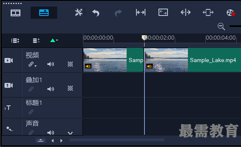Click audio icon on first clip
The height and width of the screenshot is (147, 241).
pyautogui.click(x=88, y=66)
